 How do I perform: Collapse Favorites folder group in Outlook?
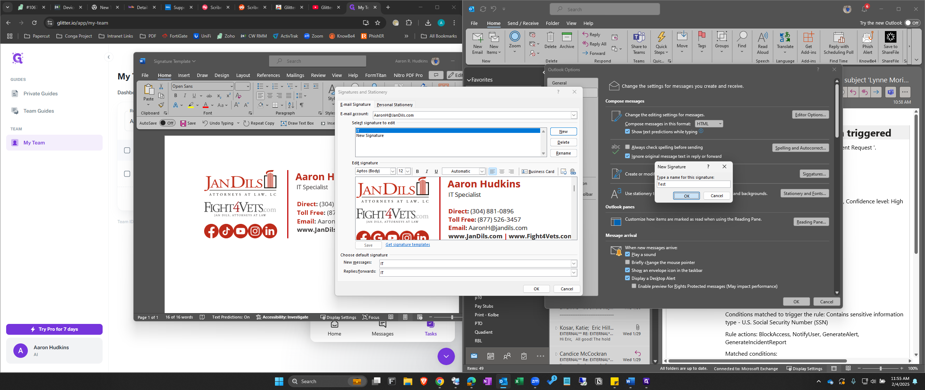pos(469,80)
